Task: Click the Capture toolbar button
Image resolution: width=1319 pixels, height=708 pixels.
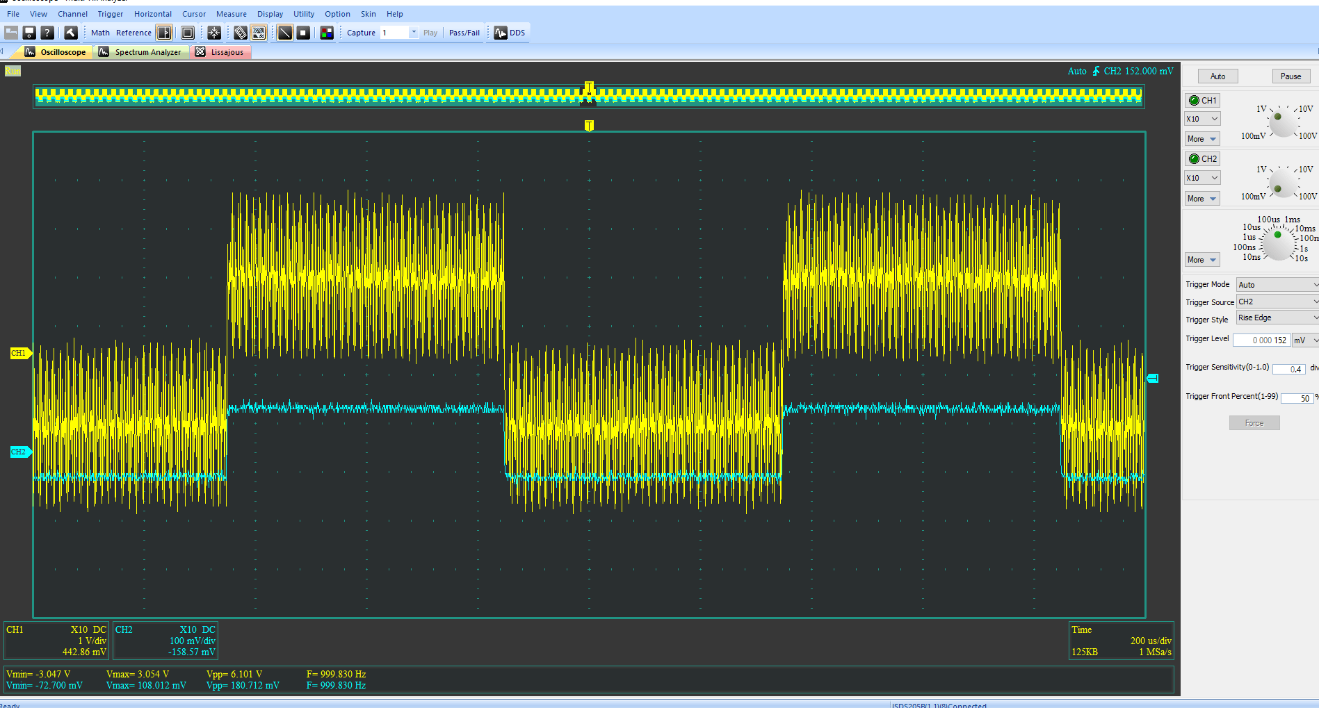Action: [361, 33]
